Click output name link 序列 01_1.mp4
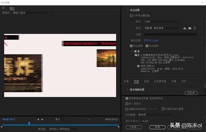 151,40
